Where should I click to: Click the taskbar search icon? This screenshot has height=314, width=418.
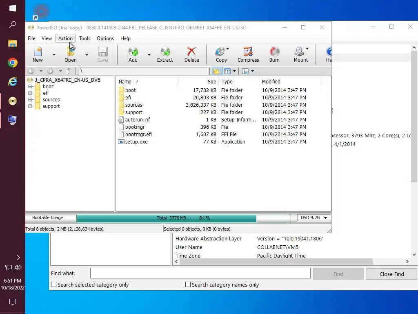coord(13,25)
